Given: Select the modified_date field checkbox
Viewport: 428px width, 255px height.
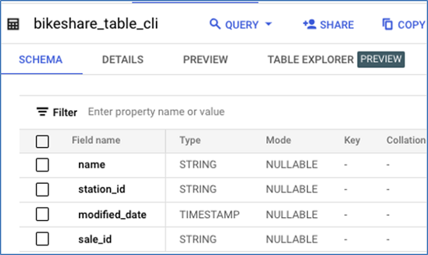Looking at the screenshot, I should 42,215.
